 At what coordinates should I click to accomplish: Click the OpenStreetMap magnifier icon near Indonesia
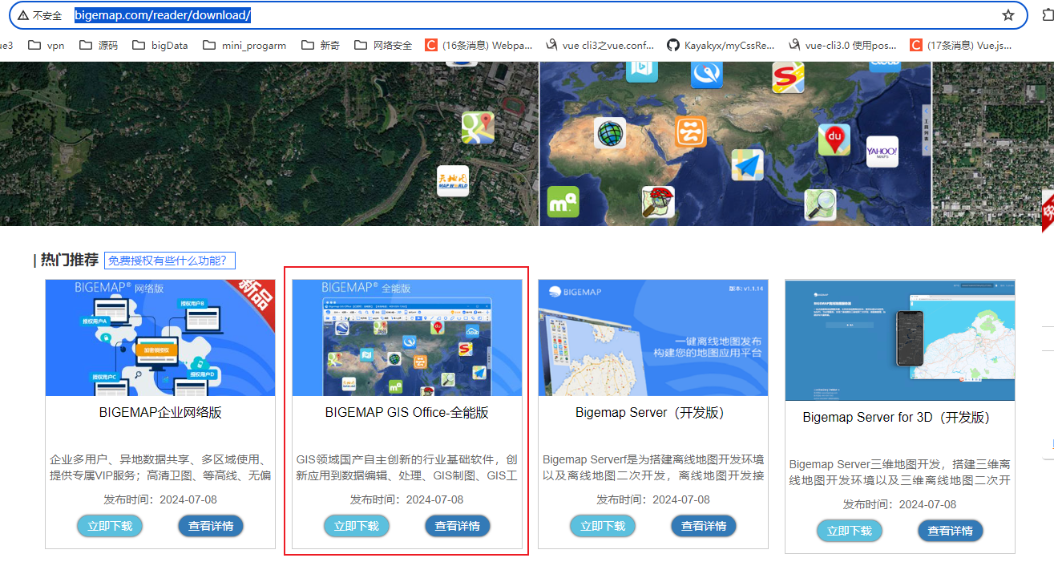[821, 205]
